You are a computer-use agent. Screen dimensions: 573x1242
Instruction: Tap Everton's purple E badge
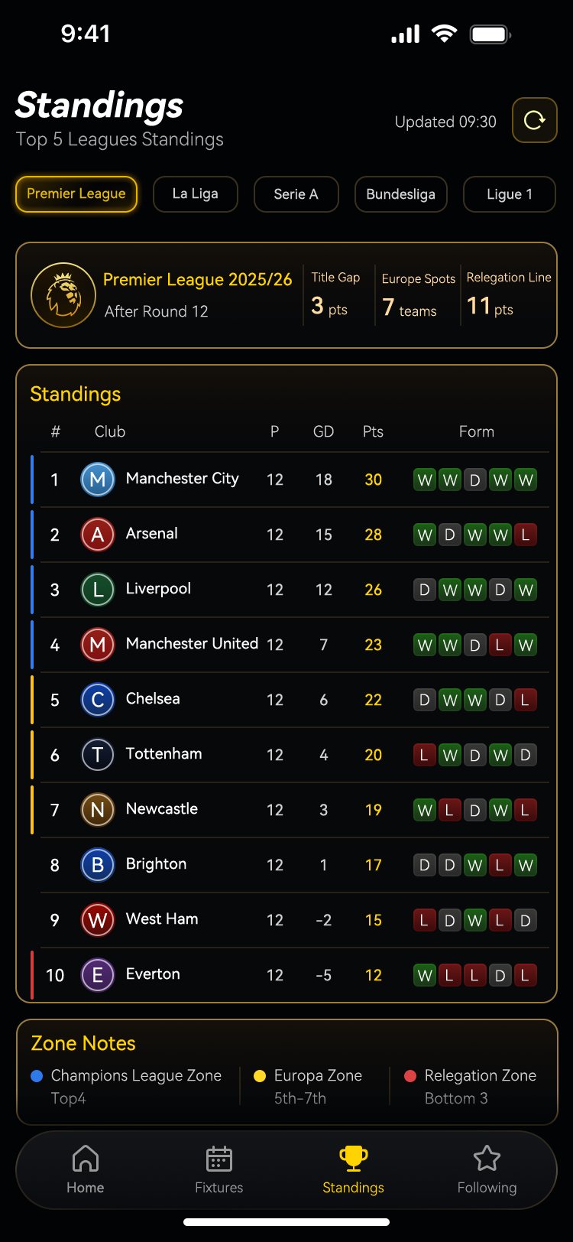click(x=98, y=975)
